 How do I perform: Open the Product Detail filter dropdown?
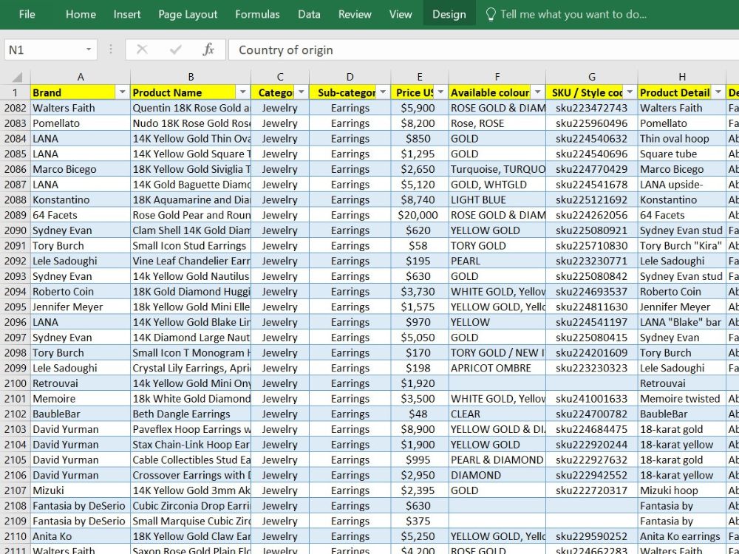718,92
